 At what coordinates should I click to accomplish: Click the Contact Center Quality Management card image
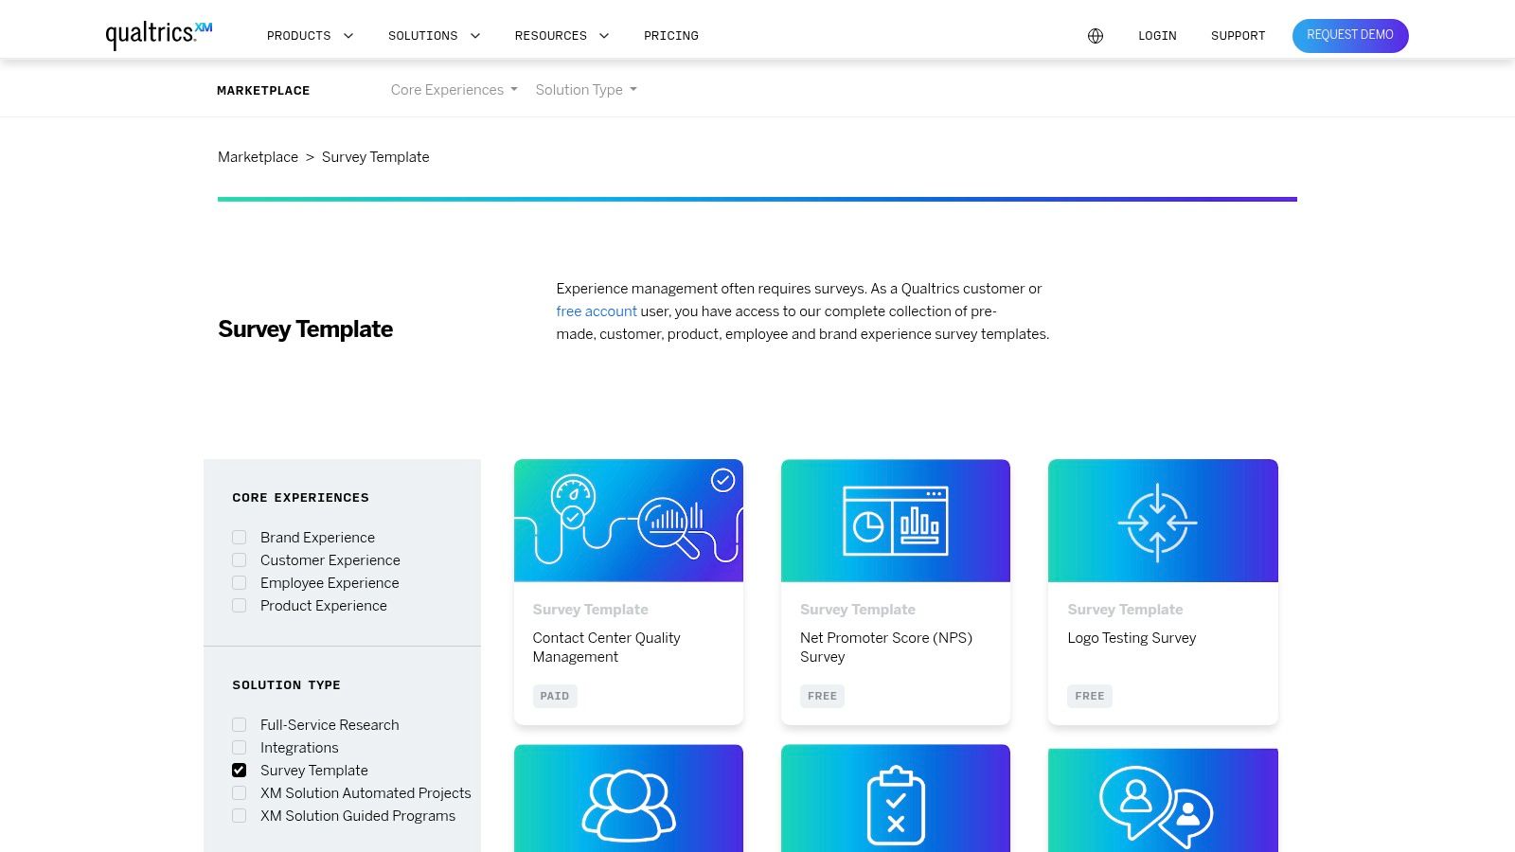(x=629, y=521)
